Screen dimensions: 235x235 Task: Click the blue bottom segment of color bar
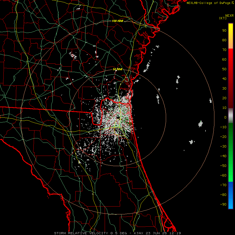(231, 195)
